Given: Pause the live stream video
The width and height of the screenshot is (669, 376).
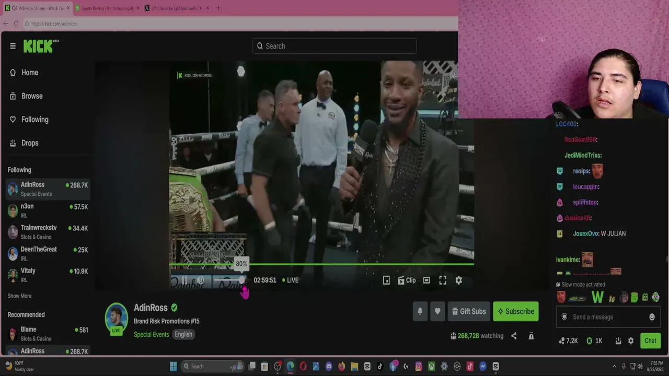Looking at the screenshot, I should (x=184, y=280).
